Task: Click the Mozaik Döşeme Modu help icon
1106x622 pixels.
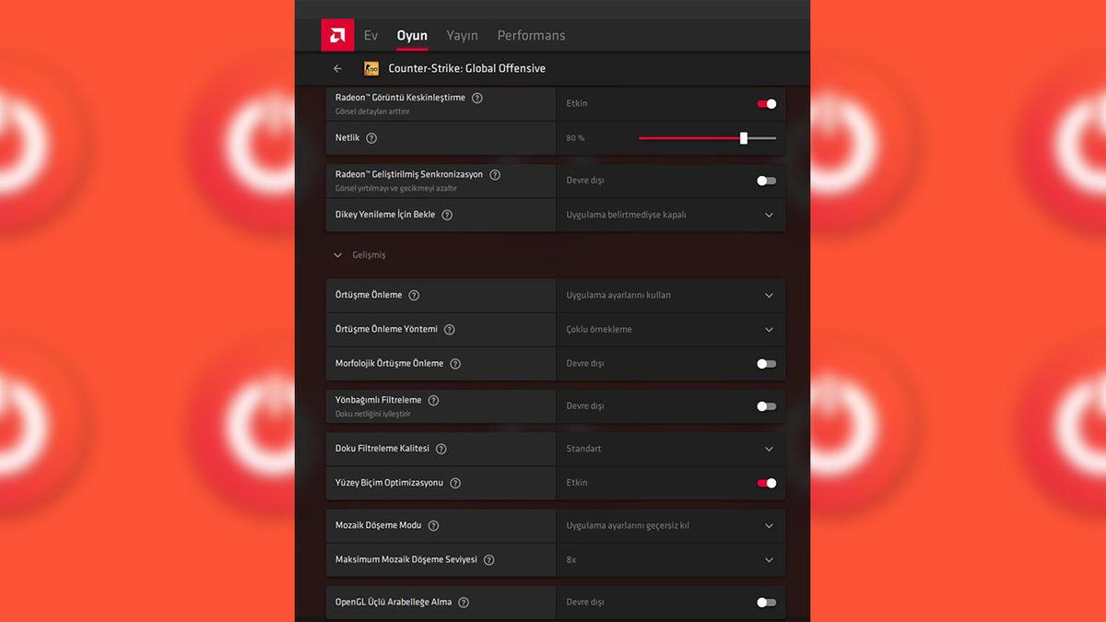Action: coord(433,525)
